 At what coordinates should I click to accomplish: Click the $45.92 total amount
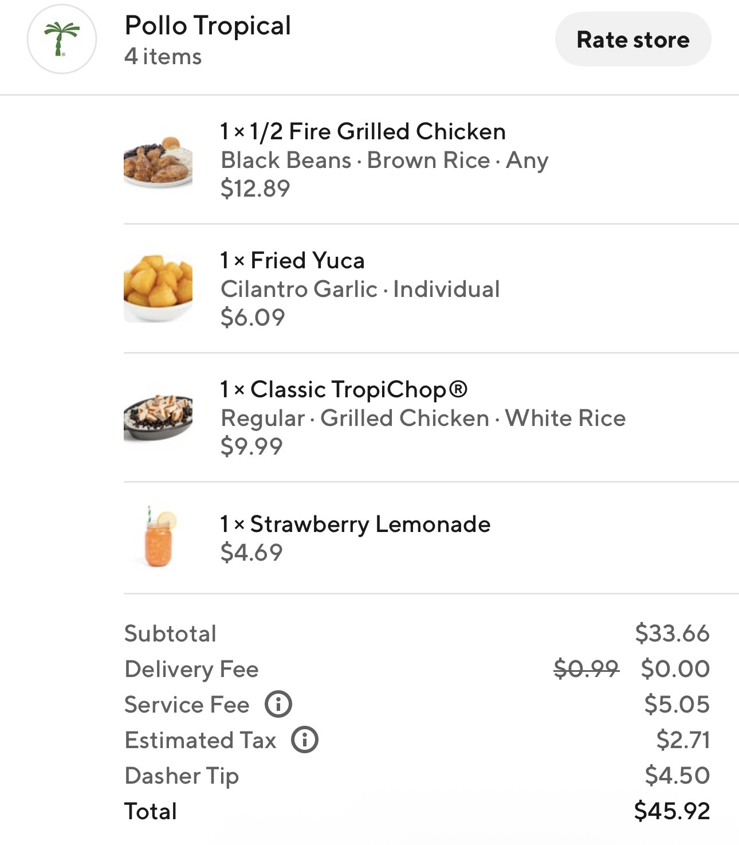tap(672, 811)
